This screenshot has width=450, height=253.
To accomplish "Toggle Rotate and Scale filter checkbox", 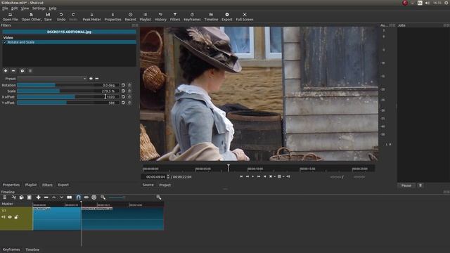I will point(5,42).
